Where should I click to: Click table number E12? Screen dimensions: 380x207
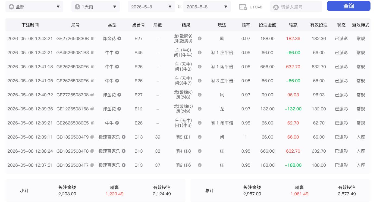(x=139, y=109)
